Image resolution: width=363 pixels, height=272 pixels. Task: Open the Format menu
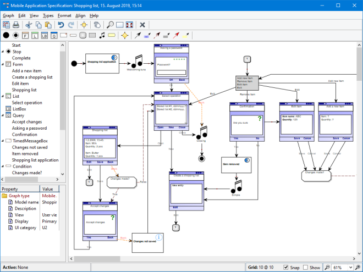pos(64,16)
